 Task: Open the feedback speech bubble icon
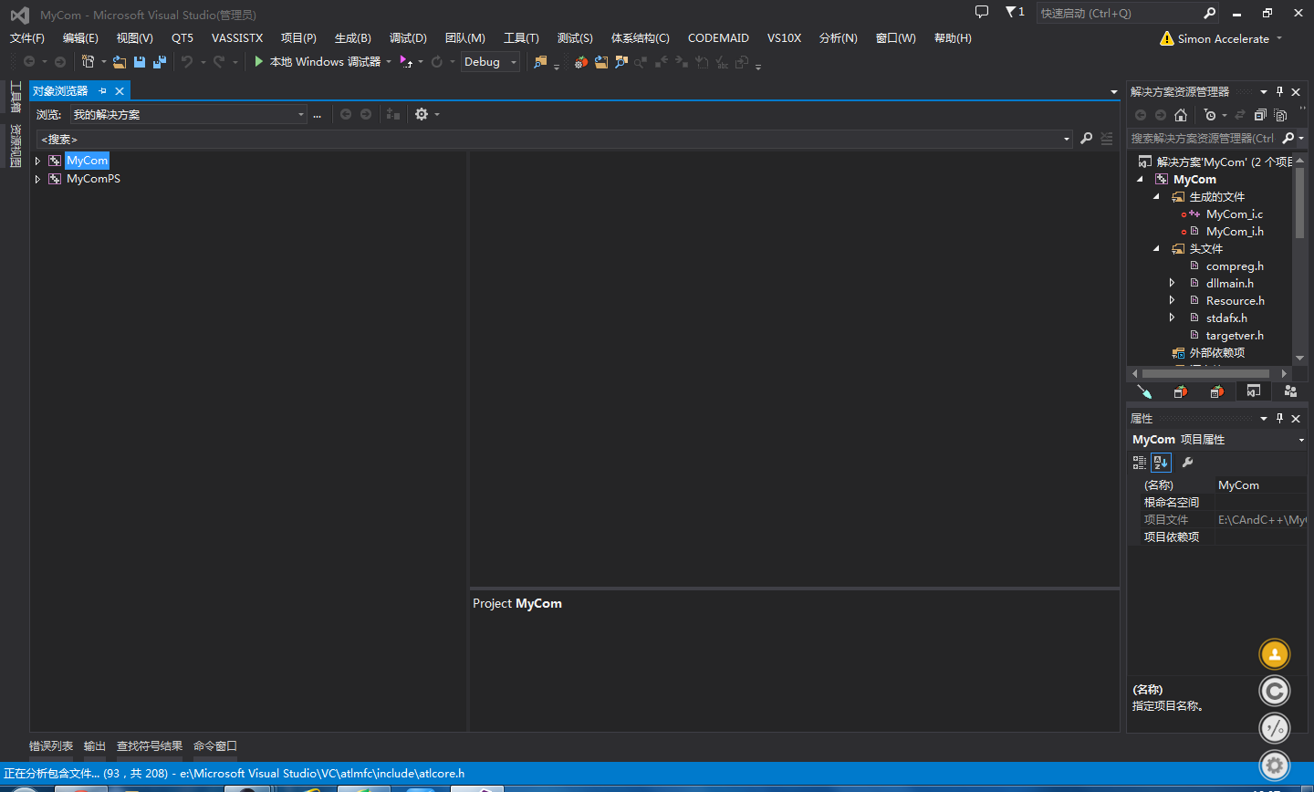click(x=982, y=13)
